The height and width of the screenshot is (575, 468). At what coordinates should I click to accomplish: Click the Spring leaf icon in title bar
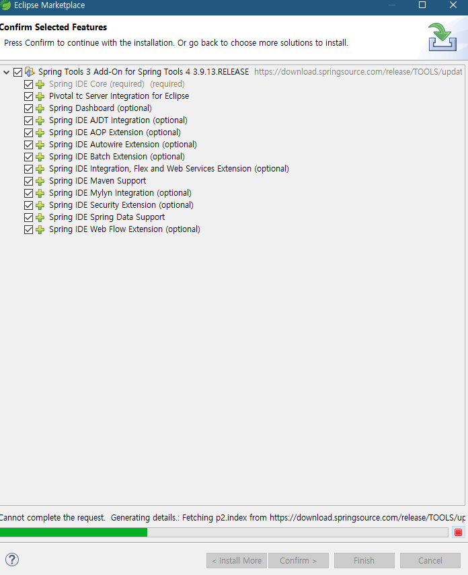pyautogui.click(x=6, y=5)
